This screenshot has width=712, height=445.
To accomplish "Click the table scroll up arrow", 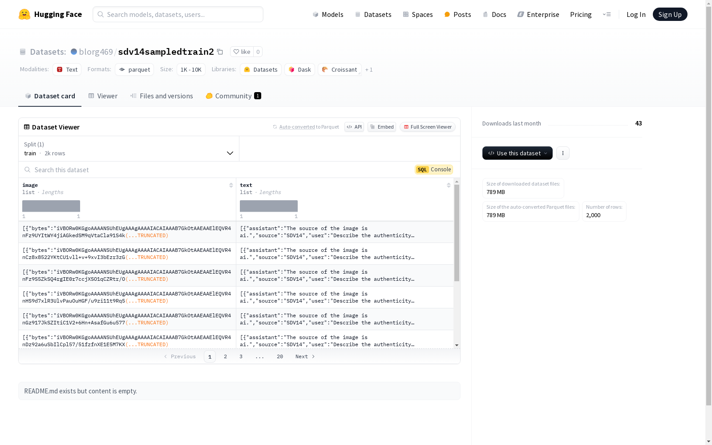I will click(x=457, y=182).
